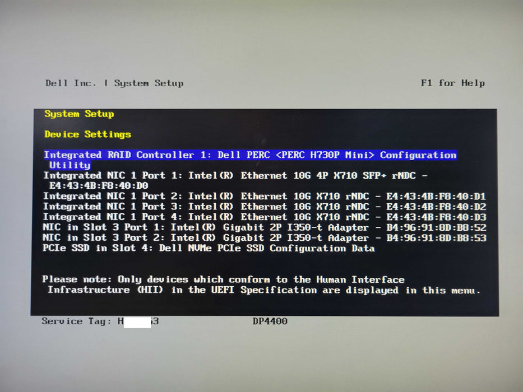
Task: Choose Integrated NIC 1 Port 3 entry
Action: tap(265, 206)
